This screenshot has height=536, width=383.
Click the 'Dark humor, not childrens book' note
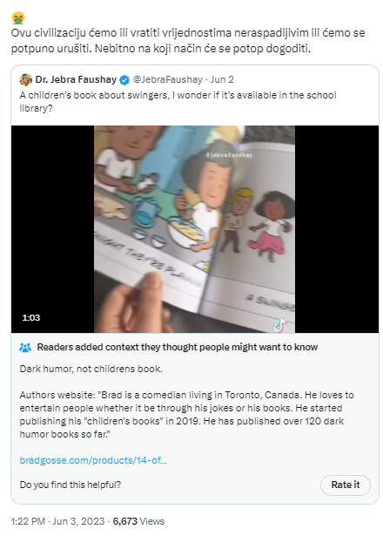(91, 369)
